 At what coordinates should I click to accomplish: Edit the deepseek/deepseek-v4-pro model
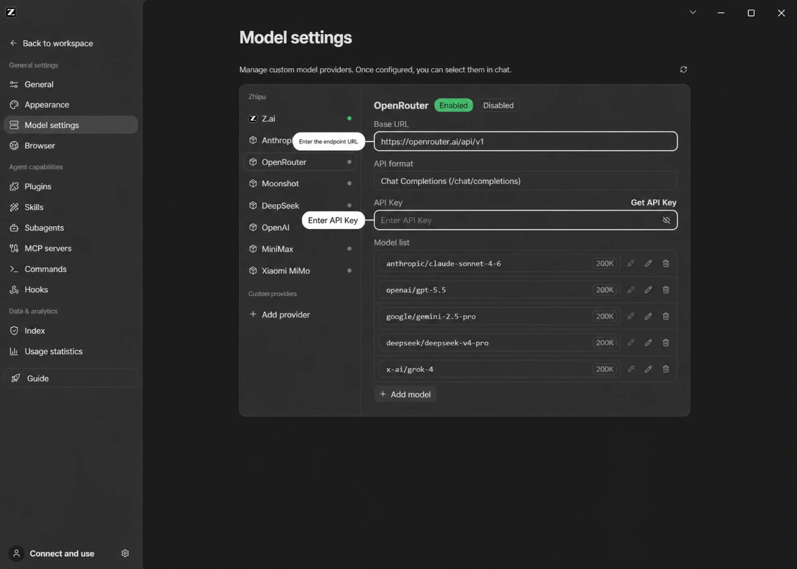click(x=648, y=343)
